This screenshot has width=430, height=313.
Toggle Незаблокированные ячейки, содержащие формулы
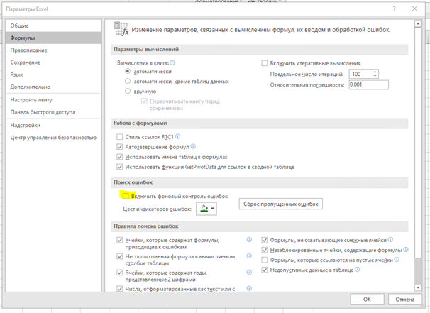click(265, 250)
